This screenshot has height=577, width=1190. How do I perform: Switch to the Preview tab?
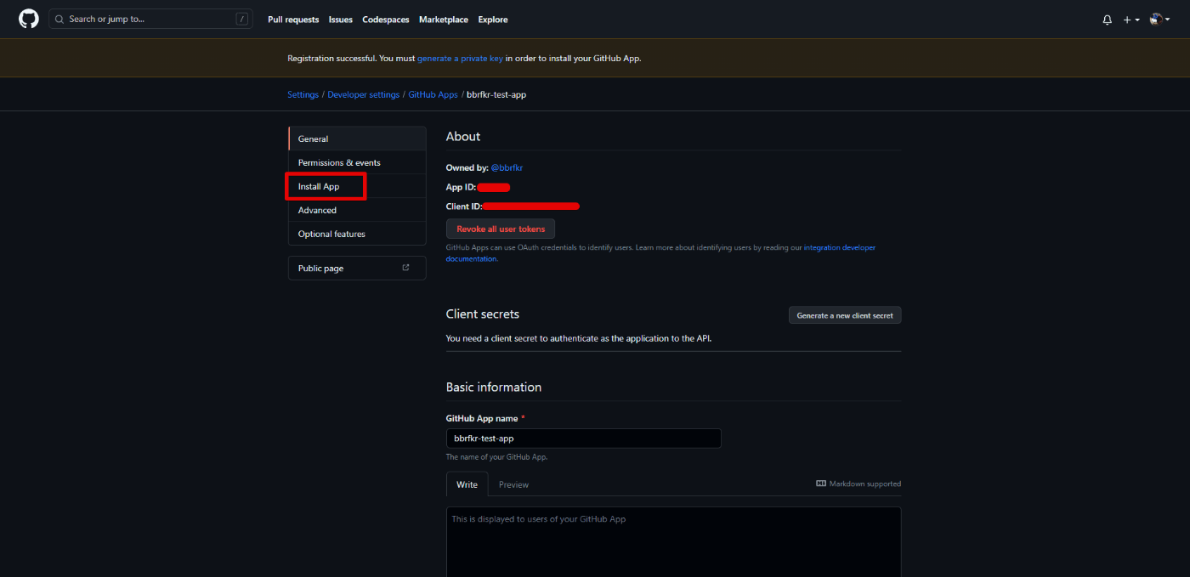[513, 484]
